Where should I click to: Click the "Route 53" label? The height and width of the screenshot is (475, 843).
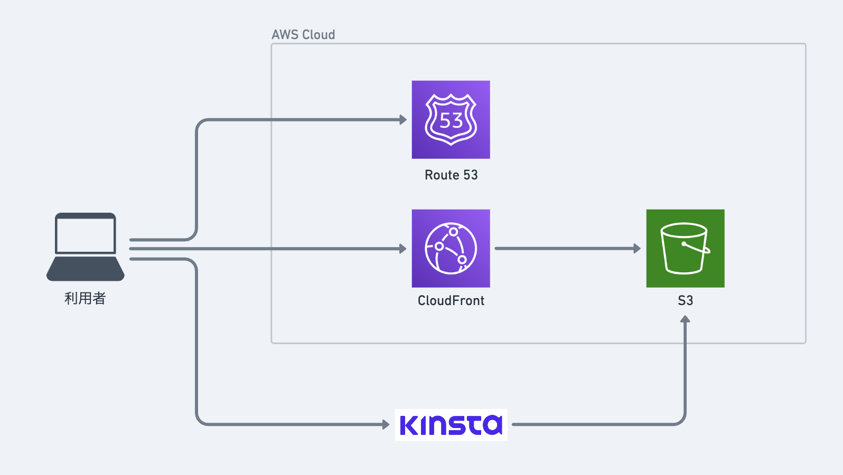pyautogui.click(x=451, y=175)
